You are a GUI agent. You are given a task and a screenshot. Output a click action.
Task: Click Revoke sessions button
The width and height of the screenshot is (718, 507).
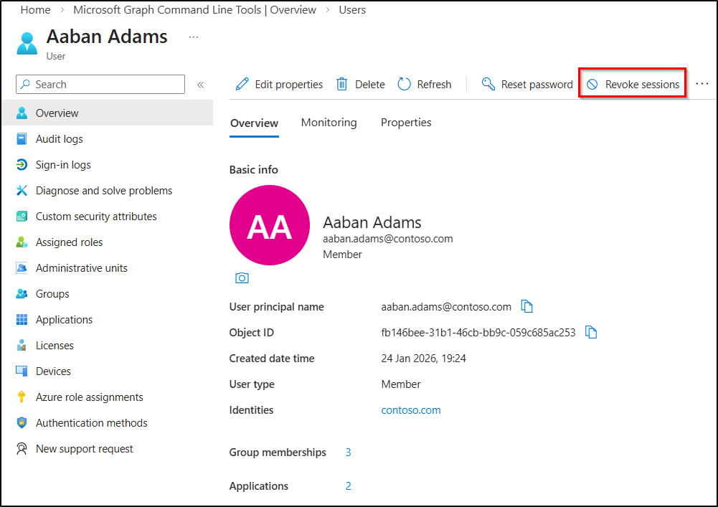coord(633,85)
